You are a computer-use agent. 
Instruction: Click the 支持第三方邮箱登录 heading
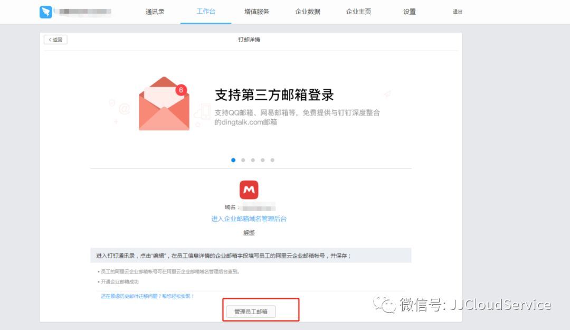click(274, 95)
